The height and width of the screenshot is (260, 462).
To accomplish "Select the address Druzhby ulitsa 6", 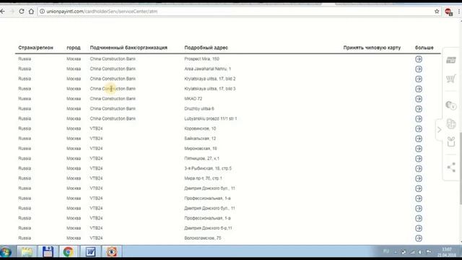I will 199,109.
